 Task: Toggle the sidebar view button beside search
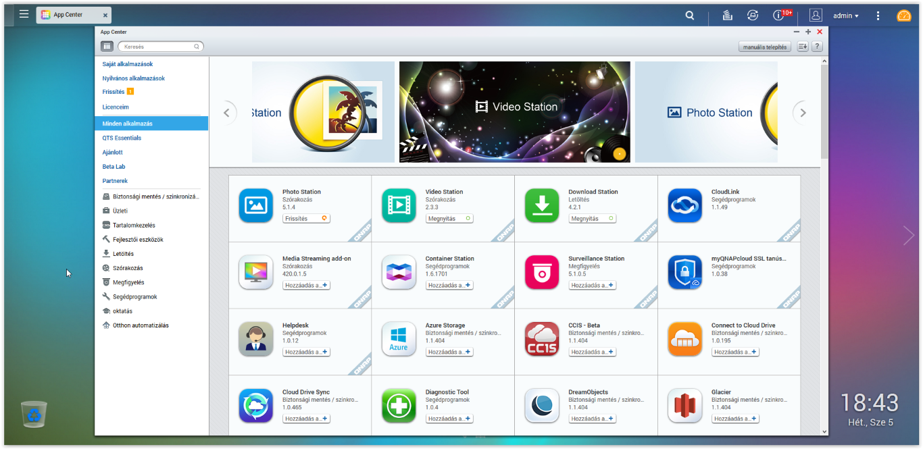point(107,47)
